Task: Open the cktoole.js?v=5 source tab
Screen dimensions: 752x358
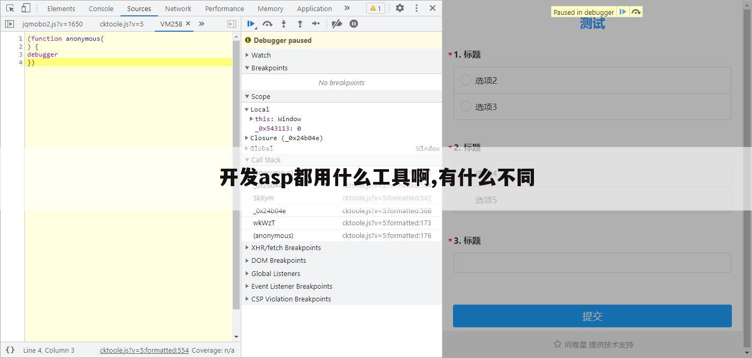Action: coord(122,23)
